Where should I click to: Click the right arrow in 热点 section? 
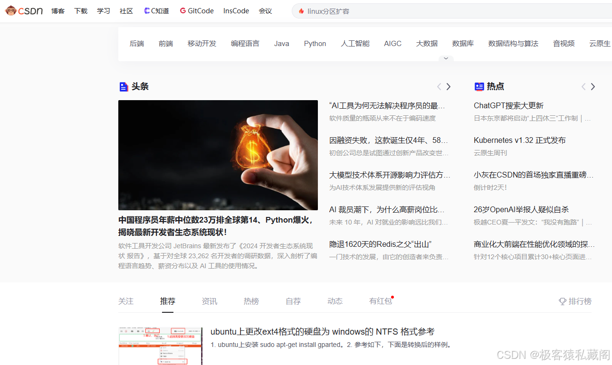(x=593, y=86)
